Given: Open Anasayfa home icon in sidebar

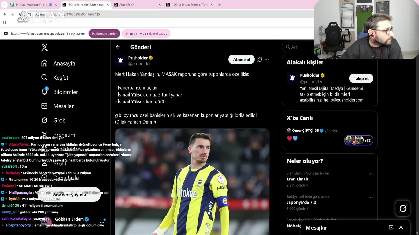Looking at the screenshot, I should [x=45, y=63].
